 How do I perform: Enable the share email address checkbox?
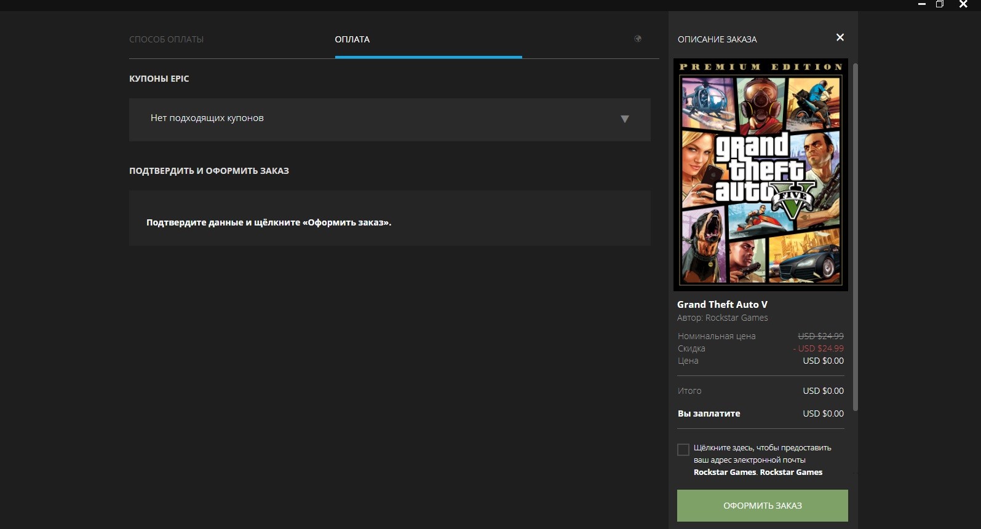click(x=683, y=450)
